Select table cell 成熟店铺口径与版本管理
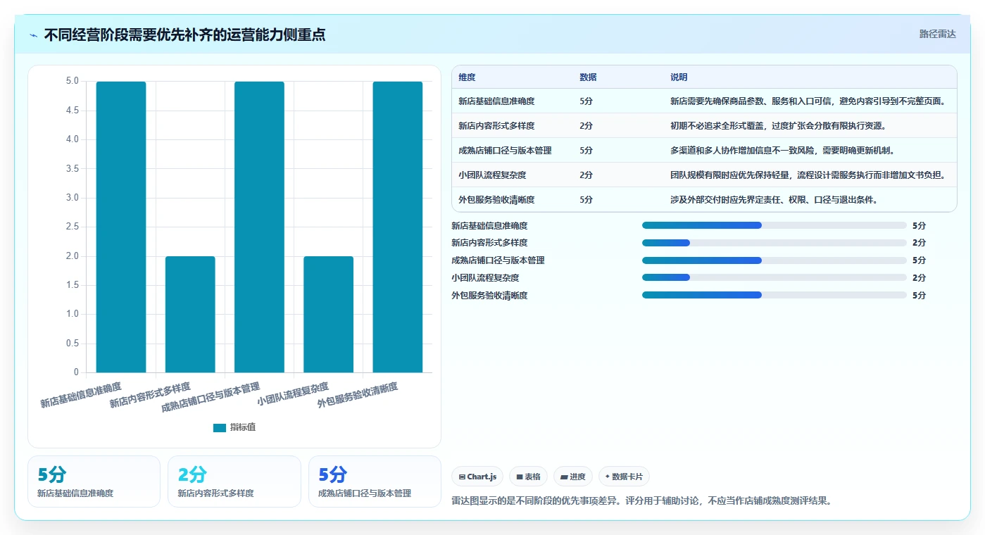The width and height of the screenshot is (985, 535). (x=505, y=151)
